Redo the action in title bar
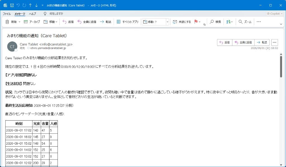The image size is (286, 167). pyautogui.click(x=24, y=5)
